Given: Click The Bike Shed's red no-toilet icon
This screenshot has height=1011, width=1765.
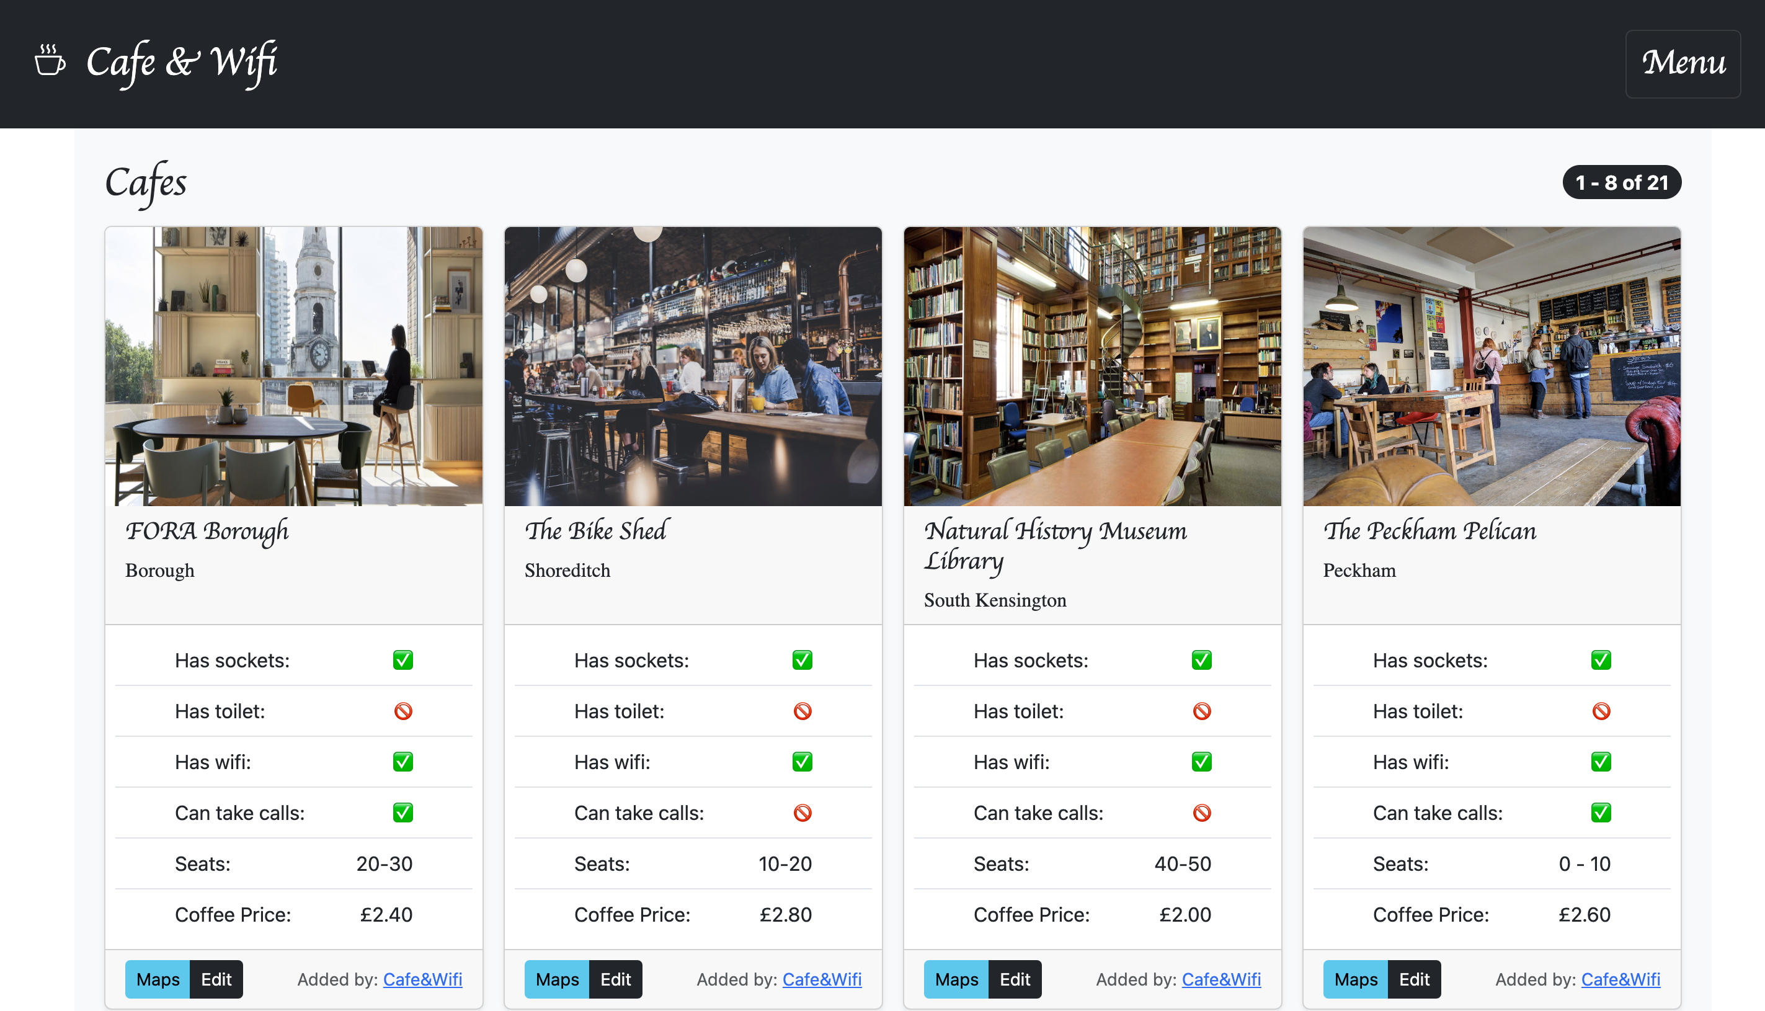Looking at the screenshot, I should coord(802,711).
